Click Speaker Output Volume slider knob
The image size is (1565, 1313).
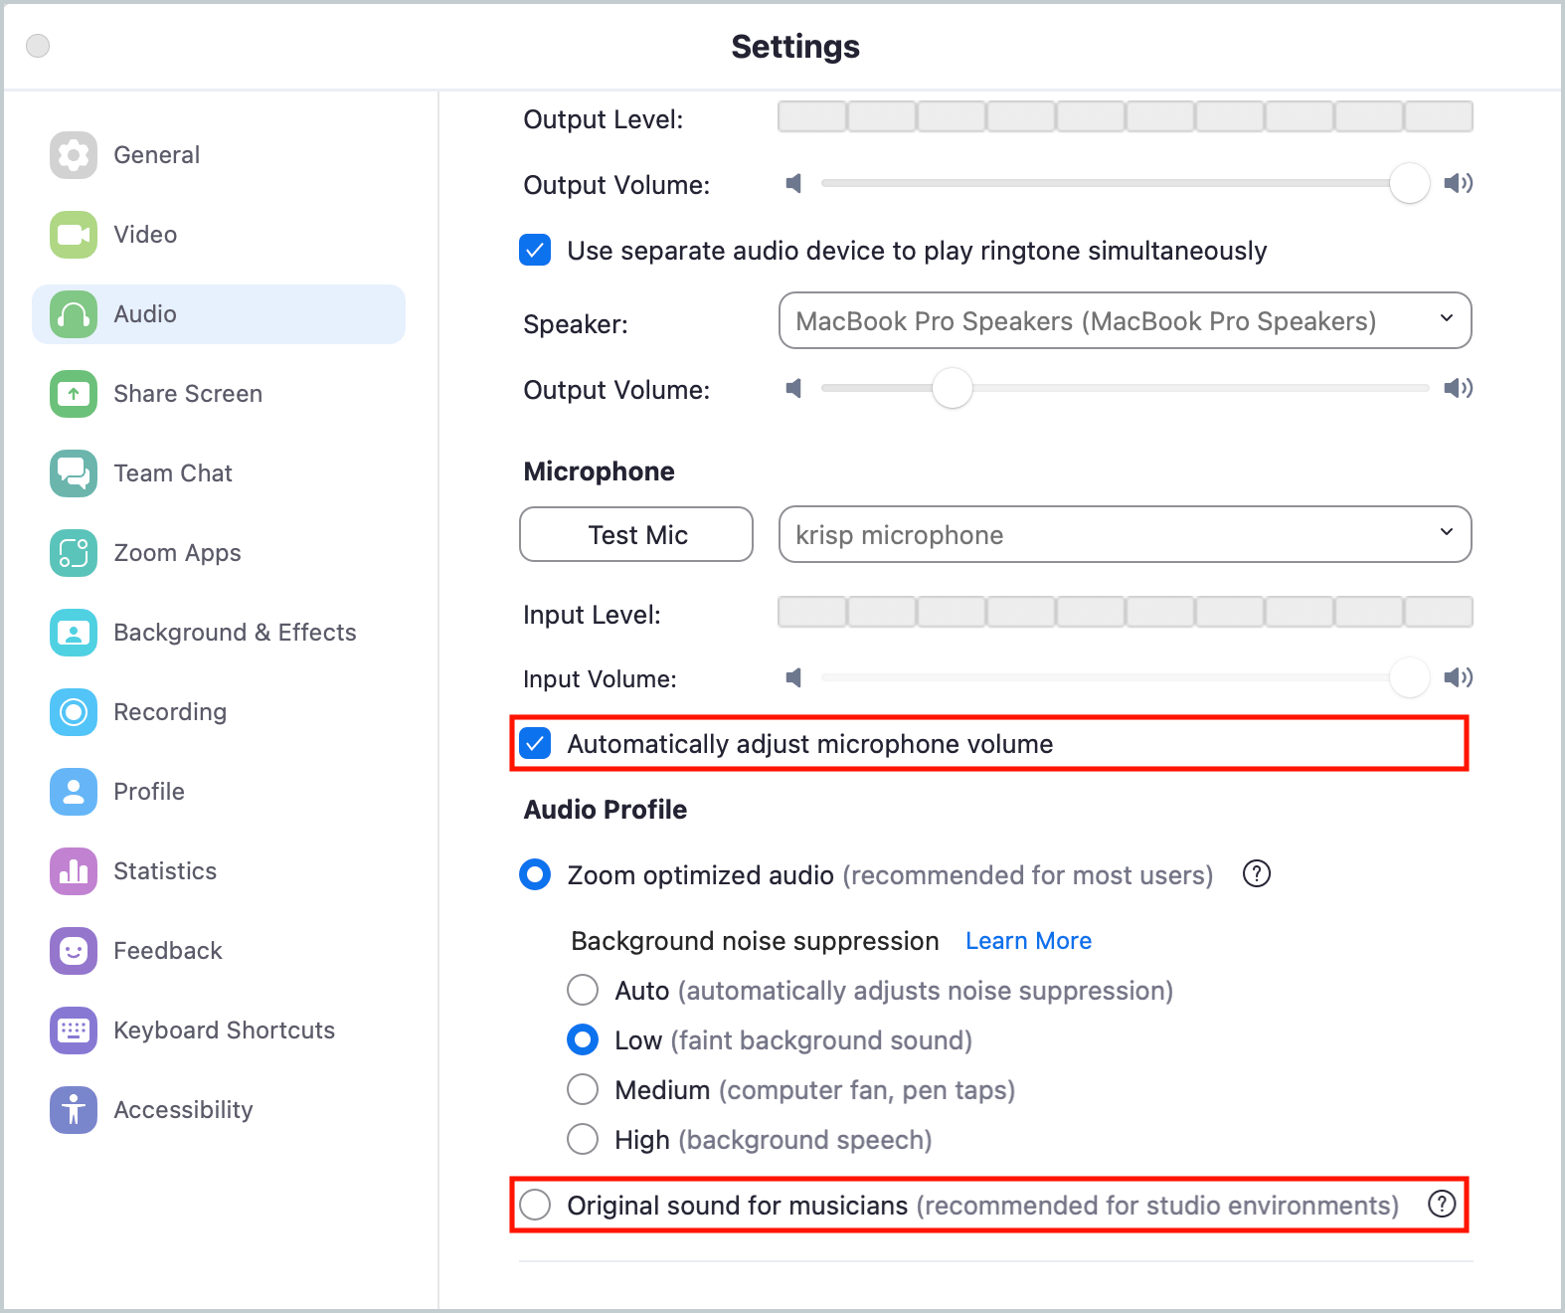pyautogui.click(x=952, y=388)
